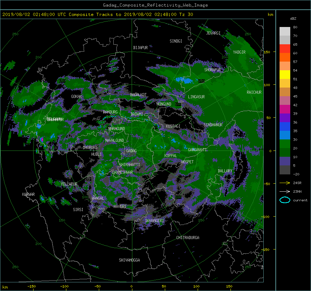Screen dimensions: 311x291
Task: Select the red 65–60 dBZ color swatch
Action: click(x=285, y=48)
